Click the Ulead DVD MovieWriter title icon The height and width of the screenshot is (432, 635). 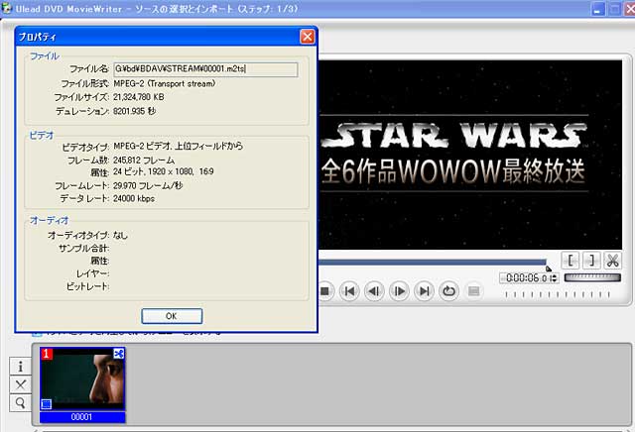(x=7, y=8)
